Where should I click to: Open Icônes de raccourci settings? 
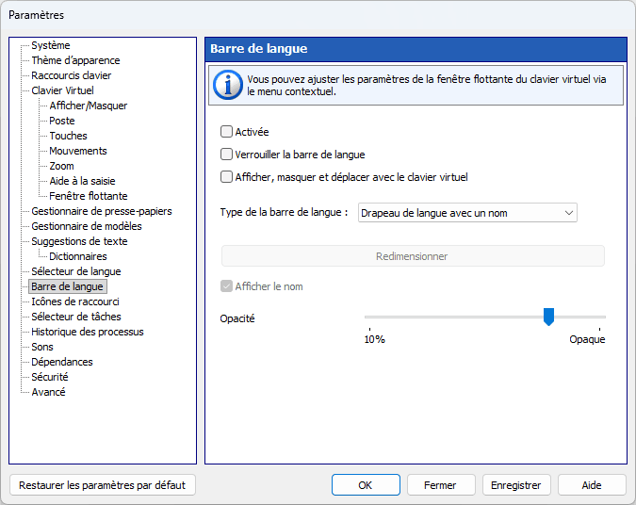(75, 301)
